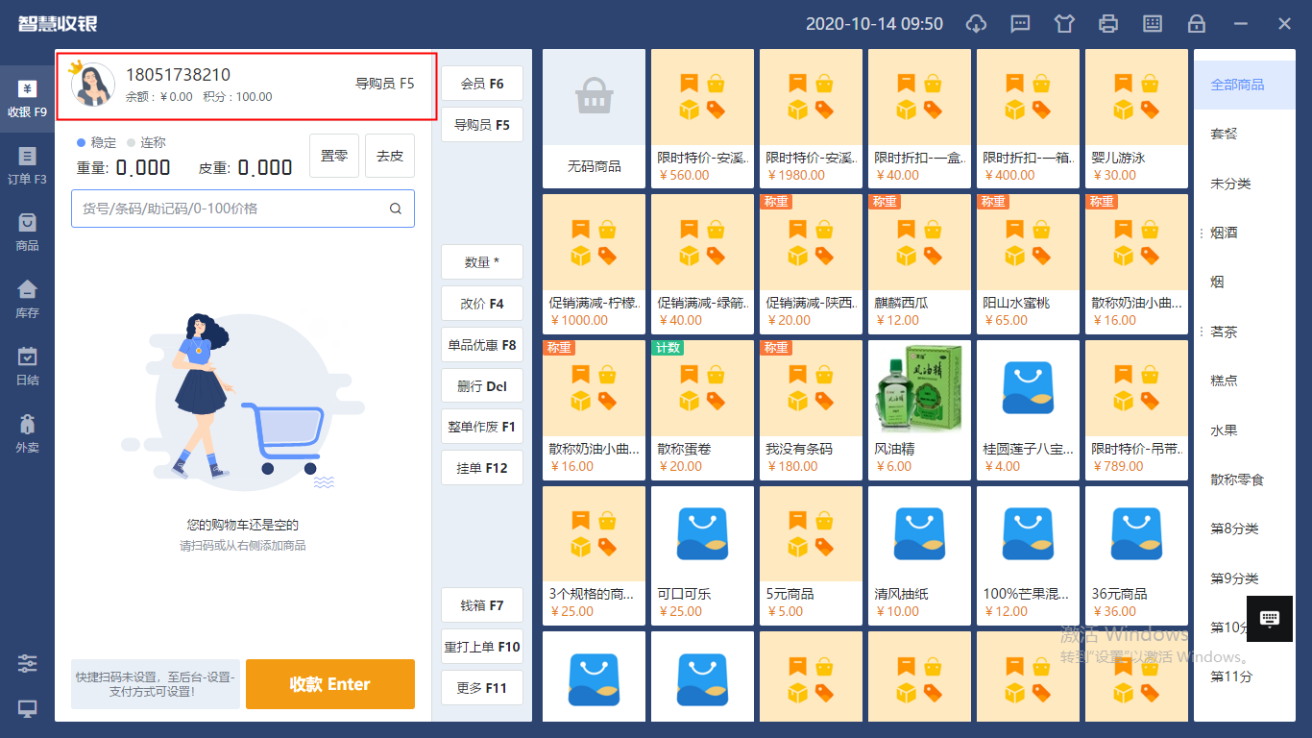Click the 置零 zero scale button
1312x738 pixels.
(x=333, y=156)
